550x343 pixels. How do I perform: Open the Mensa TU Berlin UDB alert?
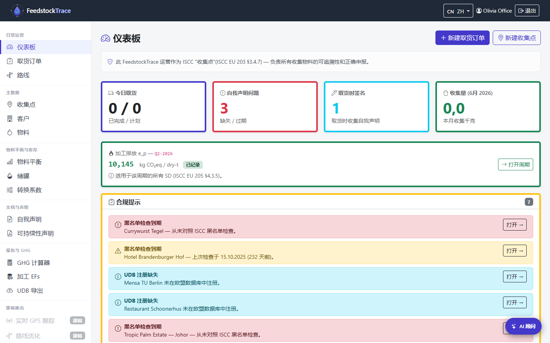[x=515, y=277]
